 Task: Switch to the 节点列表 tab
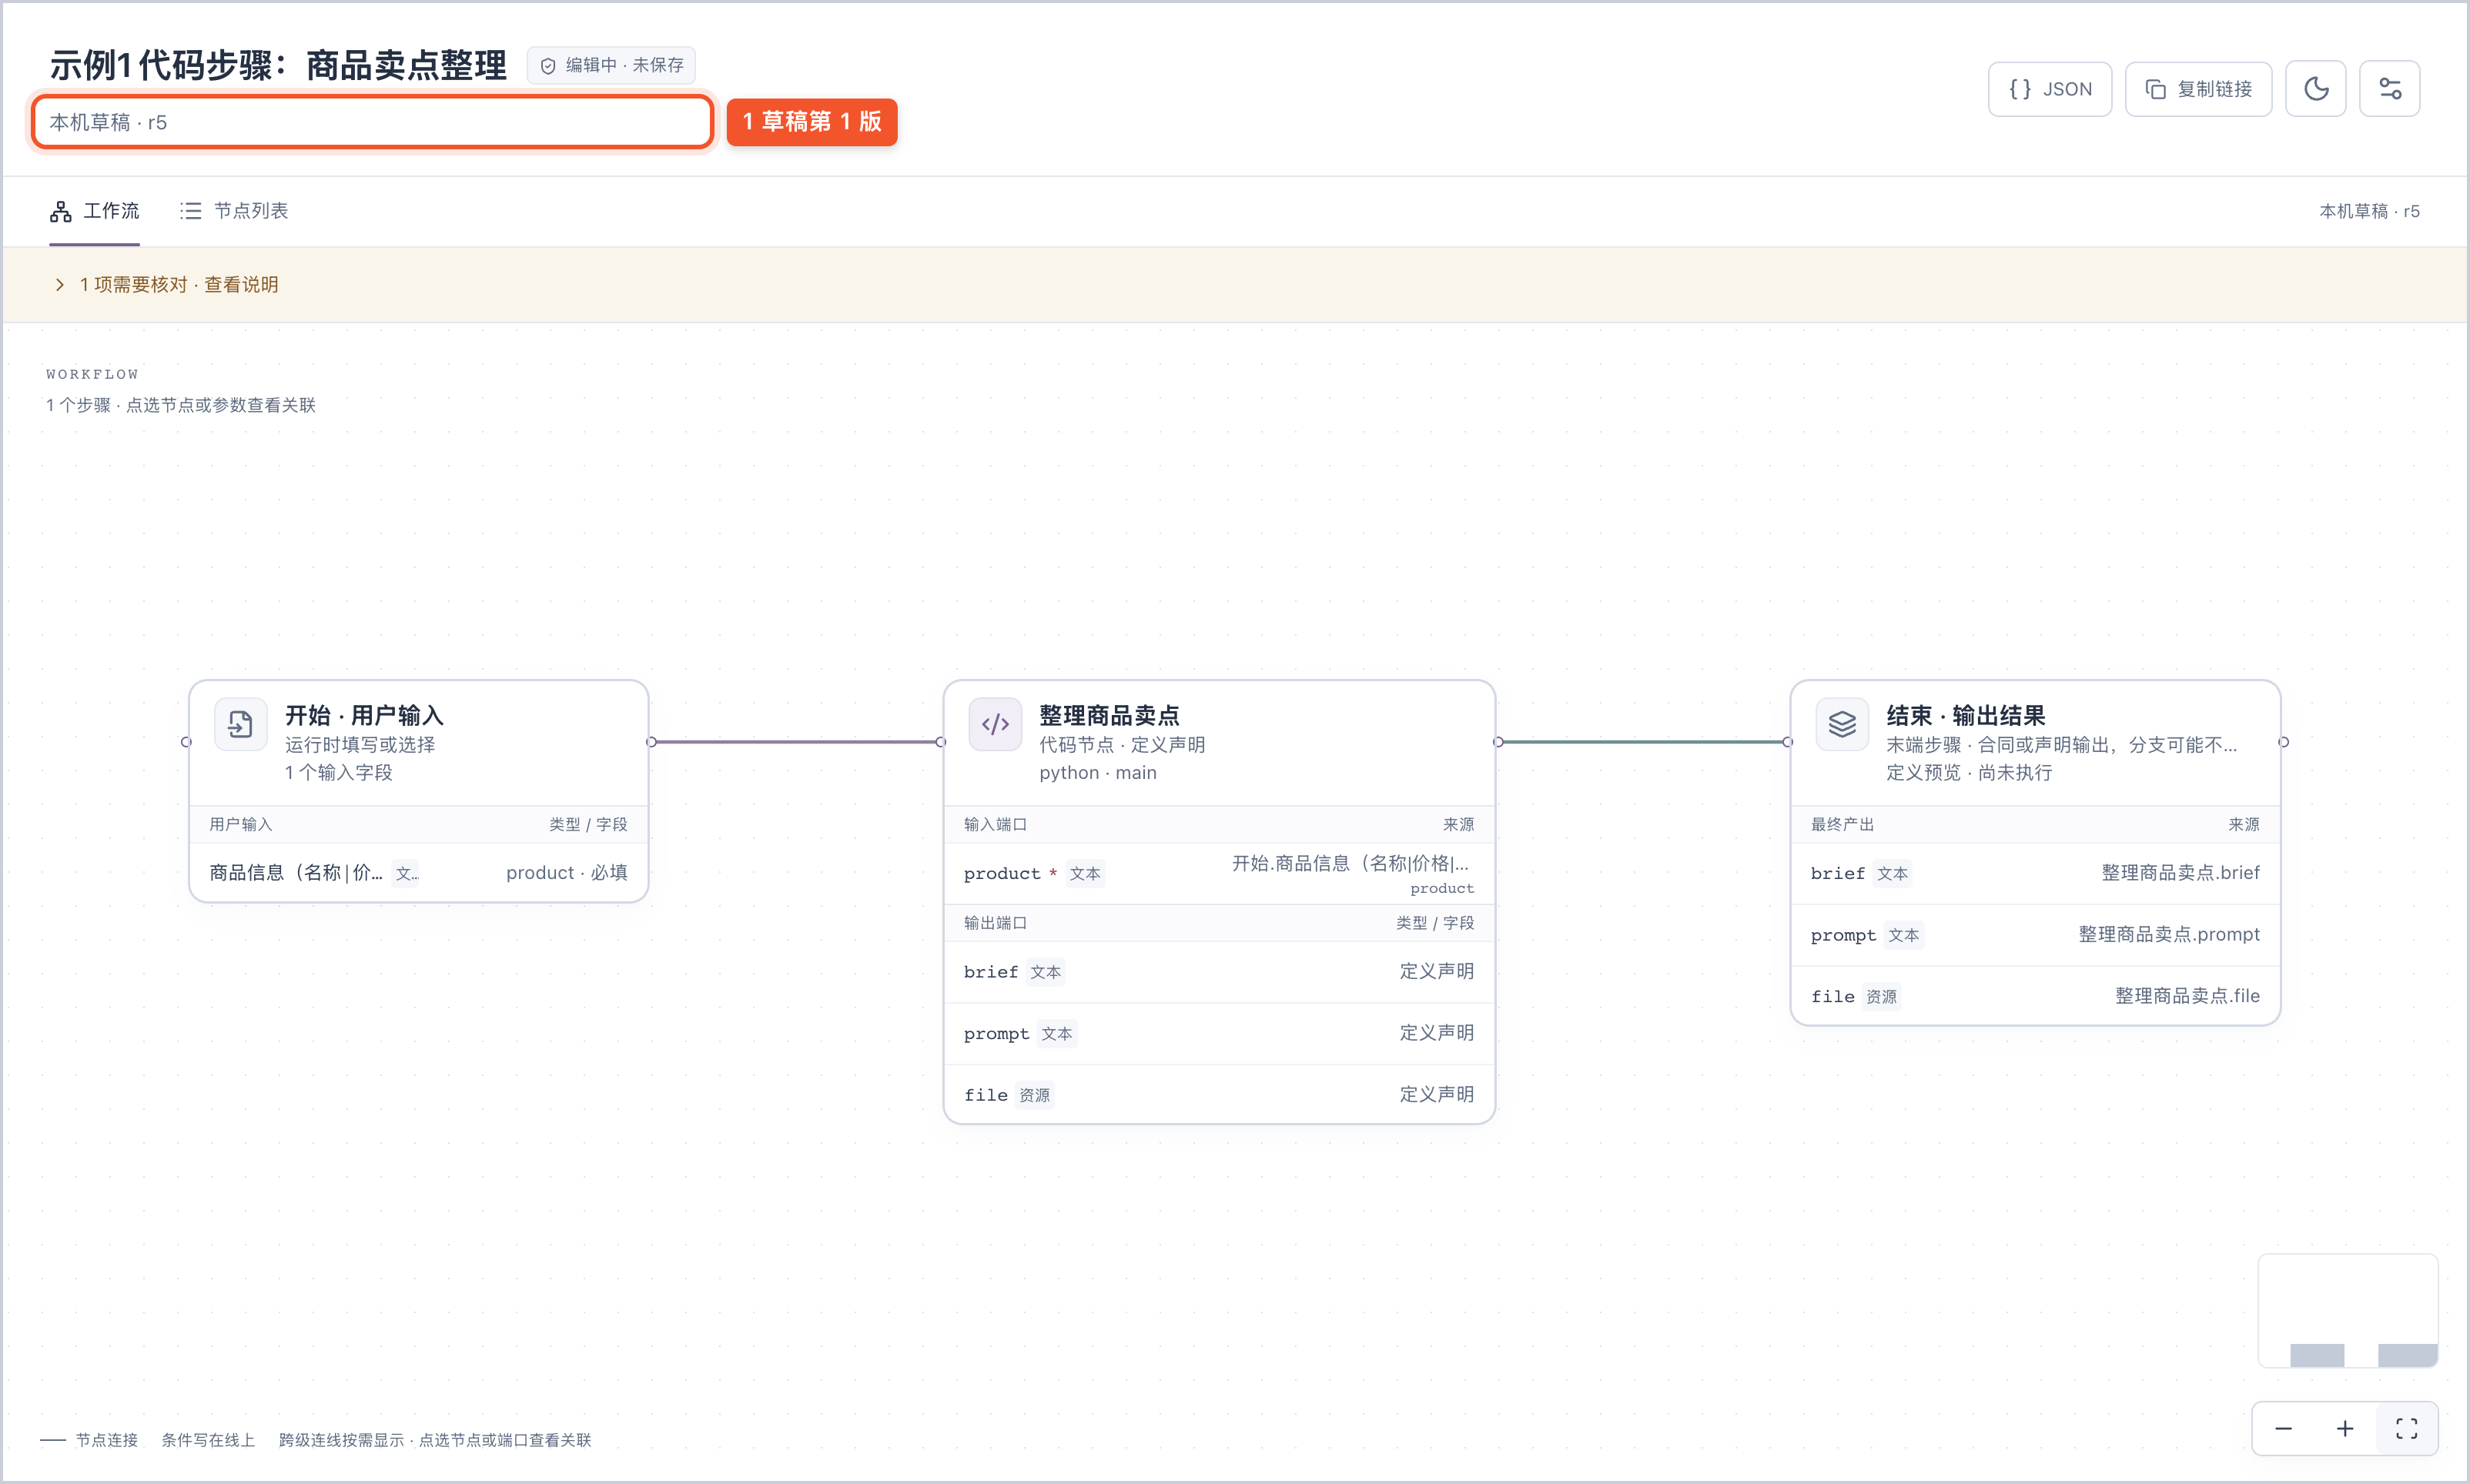(x=234, y=211)
